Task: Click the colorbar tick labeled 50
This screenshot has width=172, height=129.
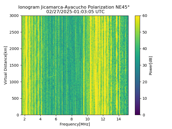Action: [145, 32]
